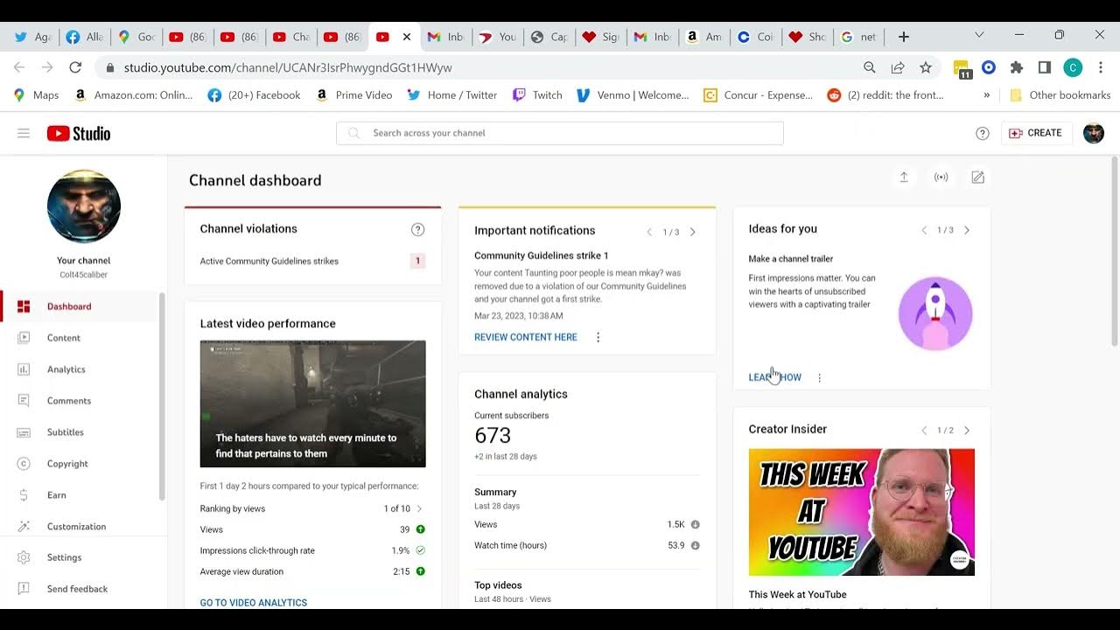
Task: Click the Average view duration arrow indicator
Action: point(421,571)
